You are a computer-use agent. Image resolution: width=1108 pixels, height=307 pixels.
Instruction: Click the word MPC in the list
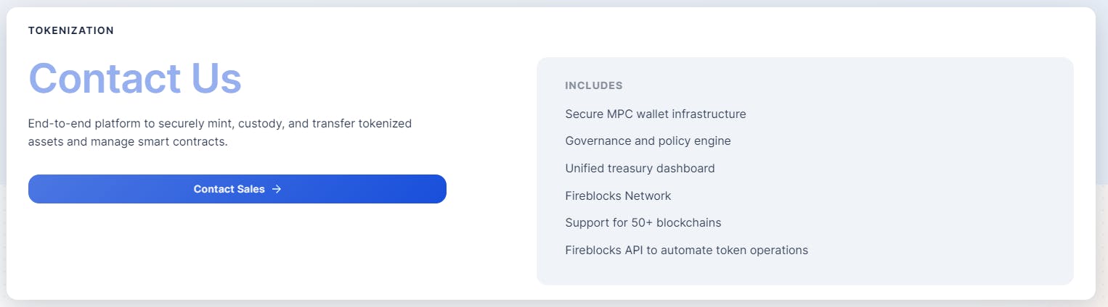(x=617, y=114)
